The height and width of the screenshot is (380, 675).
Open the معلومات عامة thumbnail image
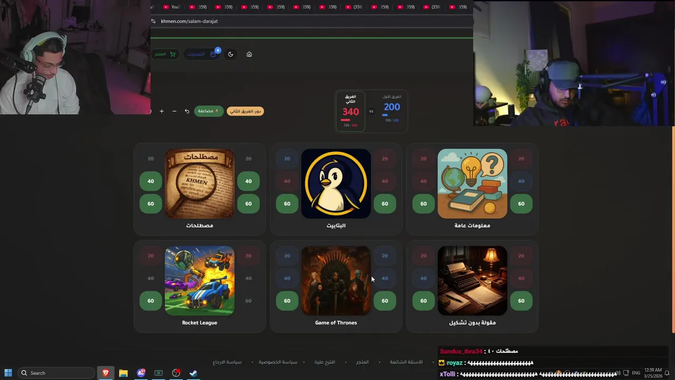tap(472, 183)
